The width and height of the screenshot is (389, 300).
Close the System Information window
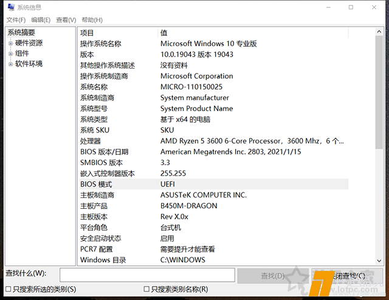tap(374, 7)
